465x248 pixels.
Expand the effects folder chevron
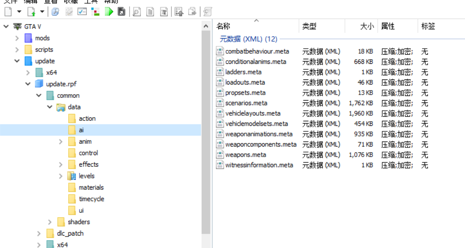tap(61, 164)
